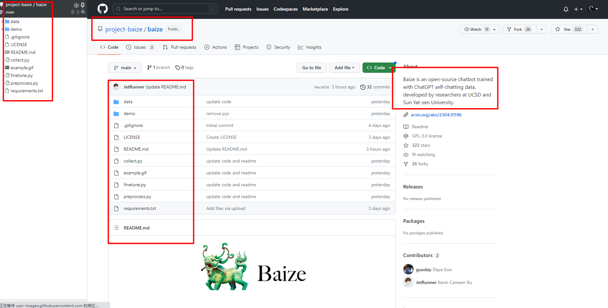The height and width of the screenshot is (308, 608).
Task: Focus the Search or jump to field
Action: tap(165, 9)
